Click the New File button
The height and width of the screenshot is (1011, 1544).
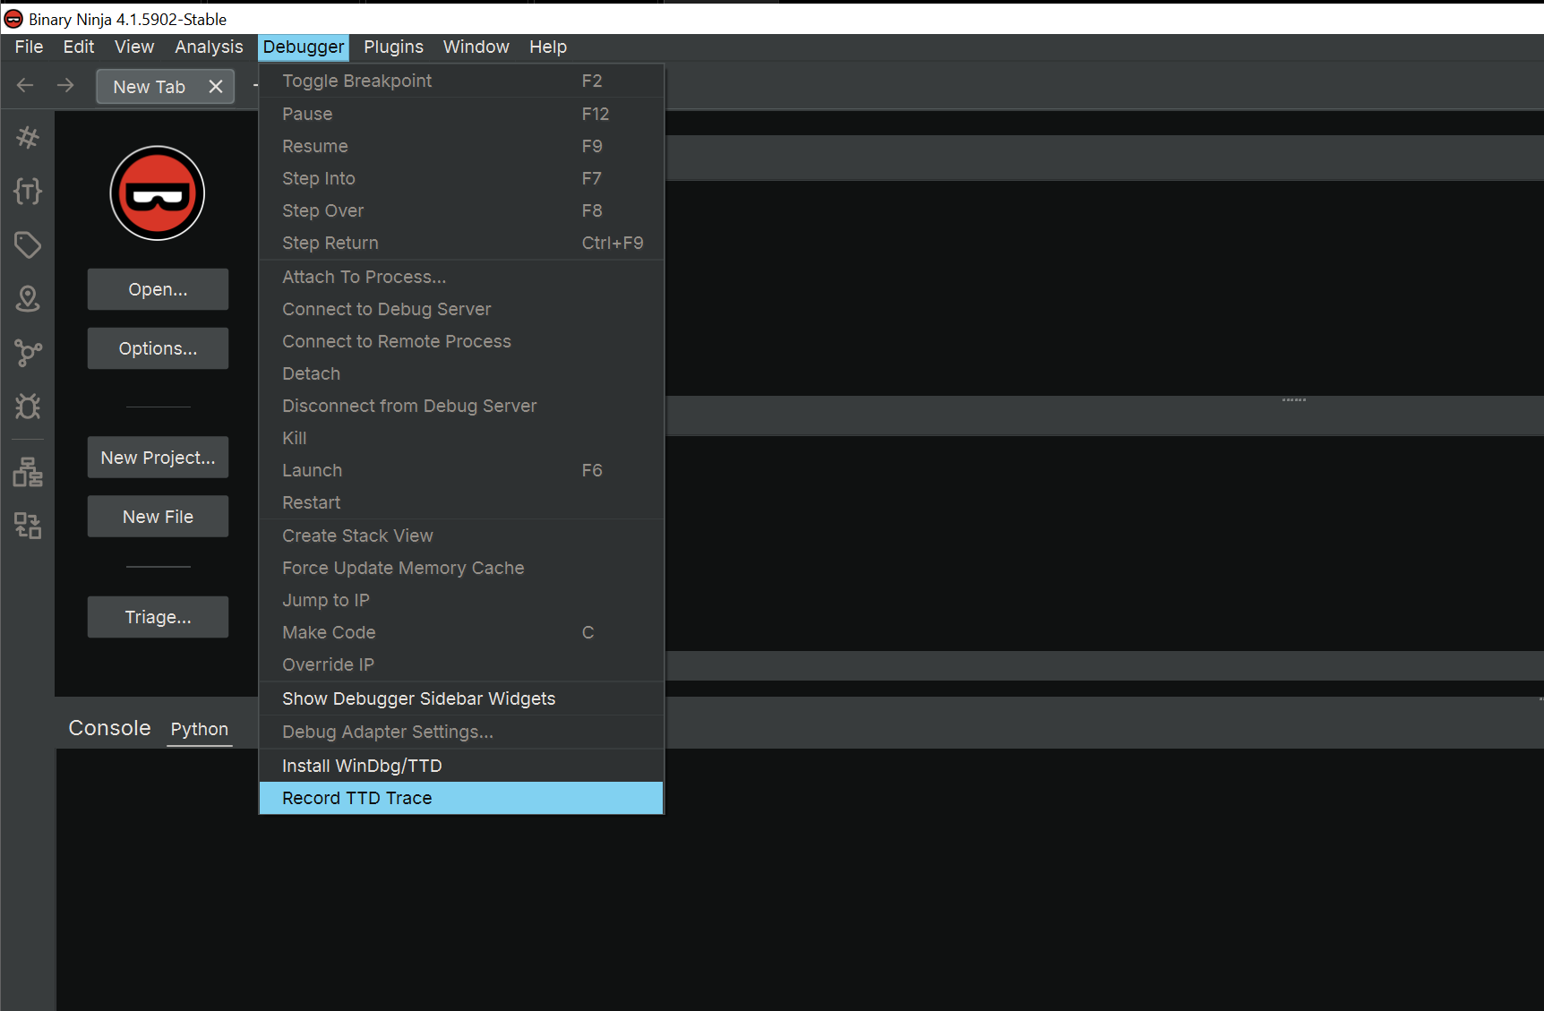pyautogui.click(x=158, y=517)
